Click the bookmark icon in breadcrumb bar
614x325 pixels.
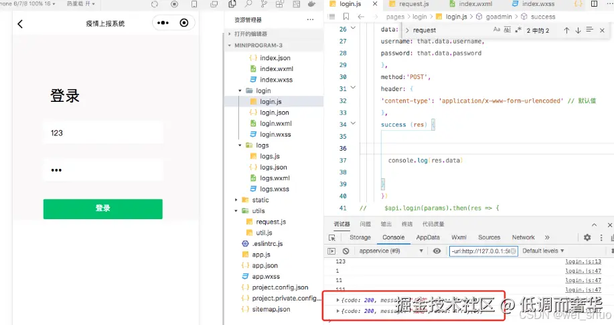click(x=346, y=17)
